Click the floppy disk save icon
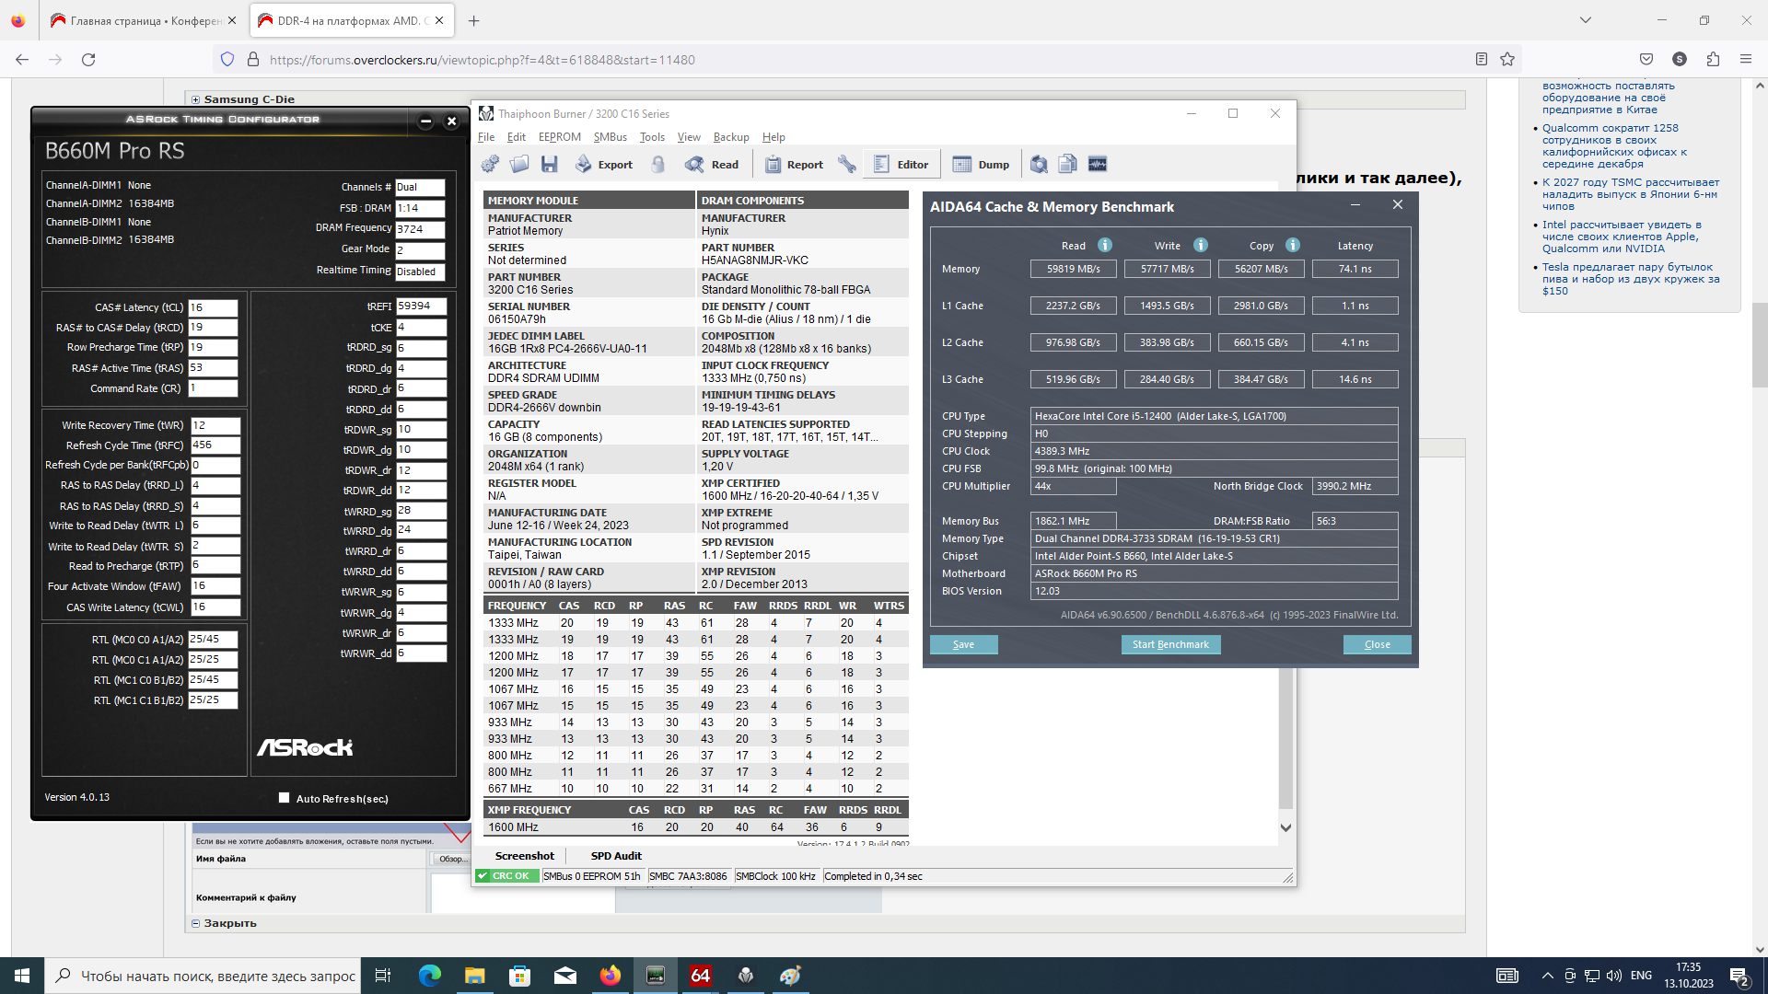Screen dimensions: 1768x994 [x=550, y=164]
